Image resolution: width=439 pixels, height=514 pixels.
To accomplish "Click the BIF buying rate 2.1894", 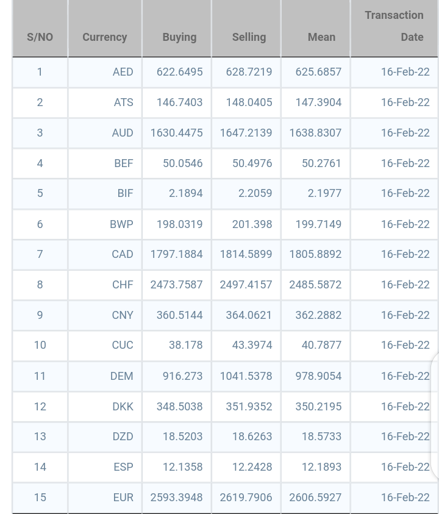I will point(185,193).
